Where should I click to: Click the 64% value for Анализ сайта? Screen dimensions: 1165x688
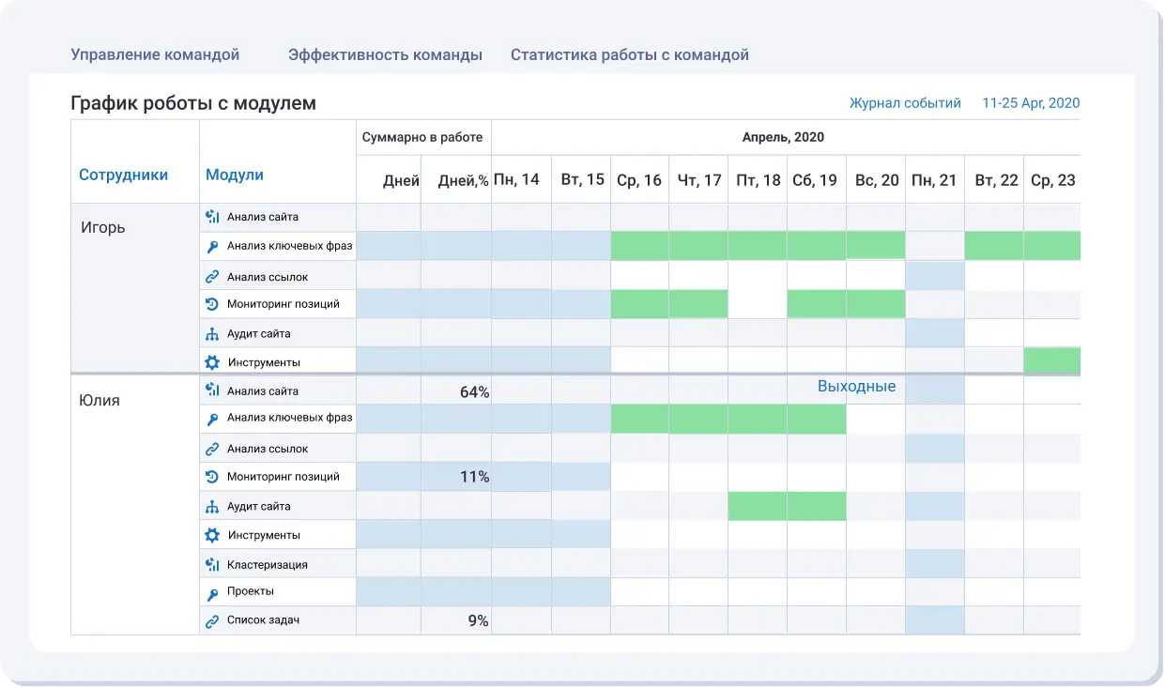pos(476,390)
